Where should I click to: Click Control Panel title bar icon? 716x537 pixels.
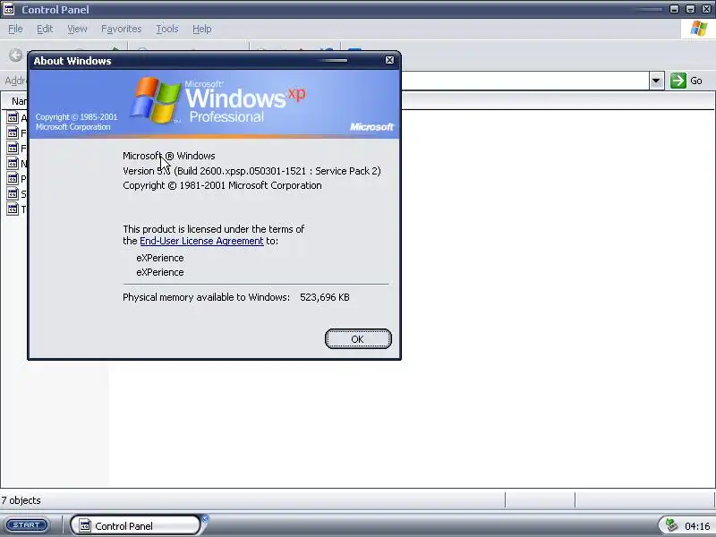click(x=9, y=9)
